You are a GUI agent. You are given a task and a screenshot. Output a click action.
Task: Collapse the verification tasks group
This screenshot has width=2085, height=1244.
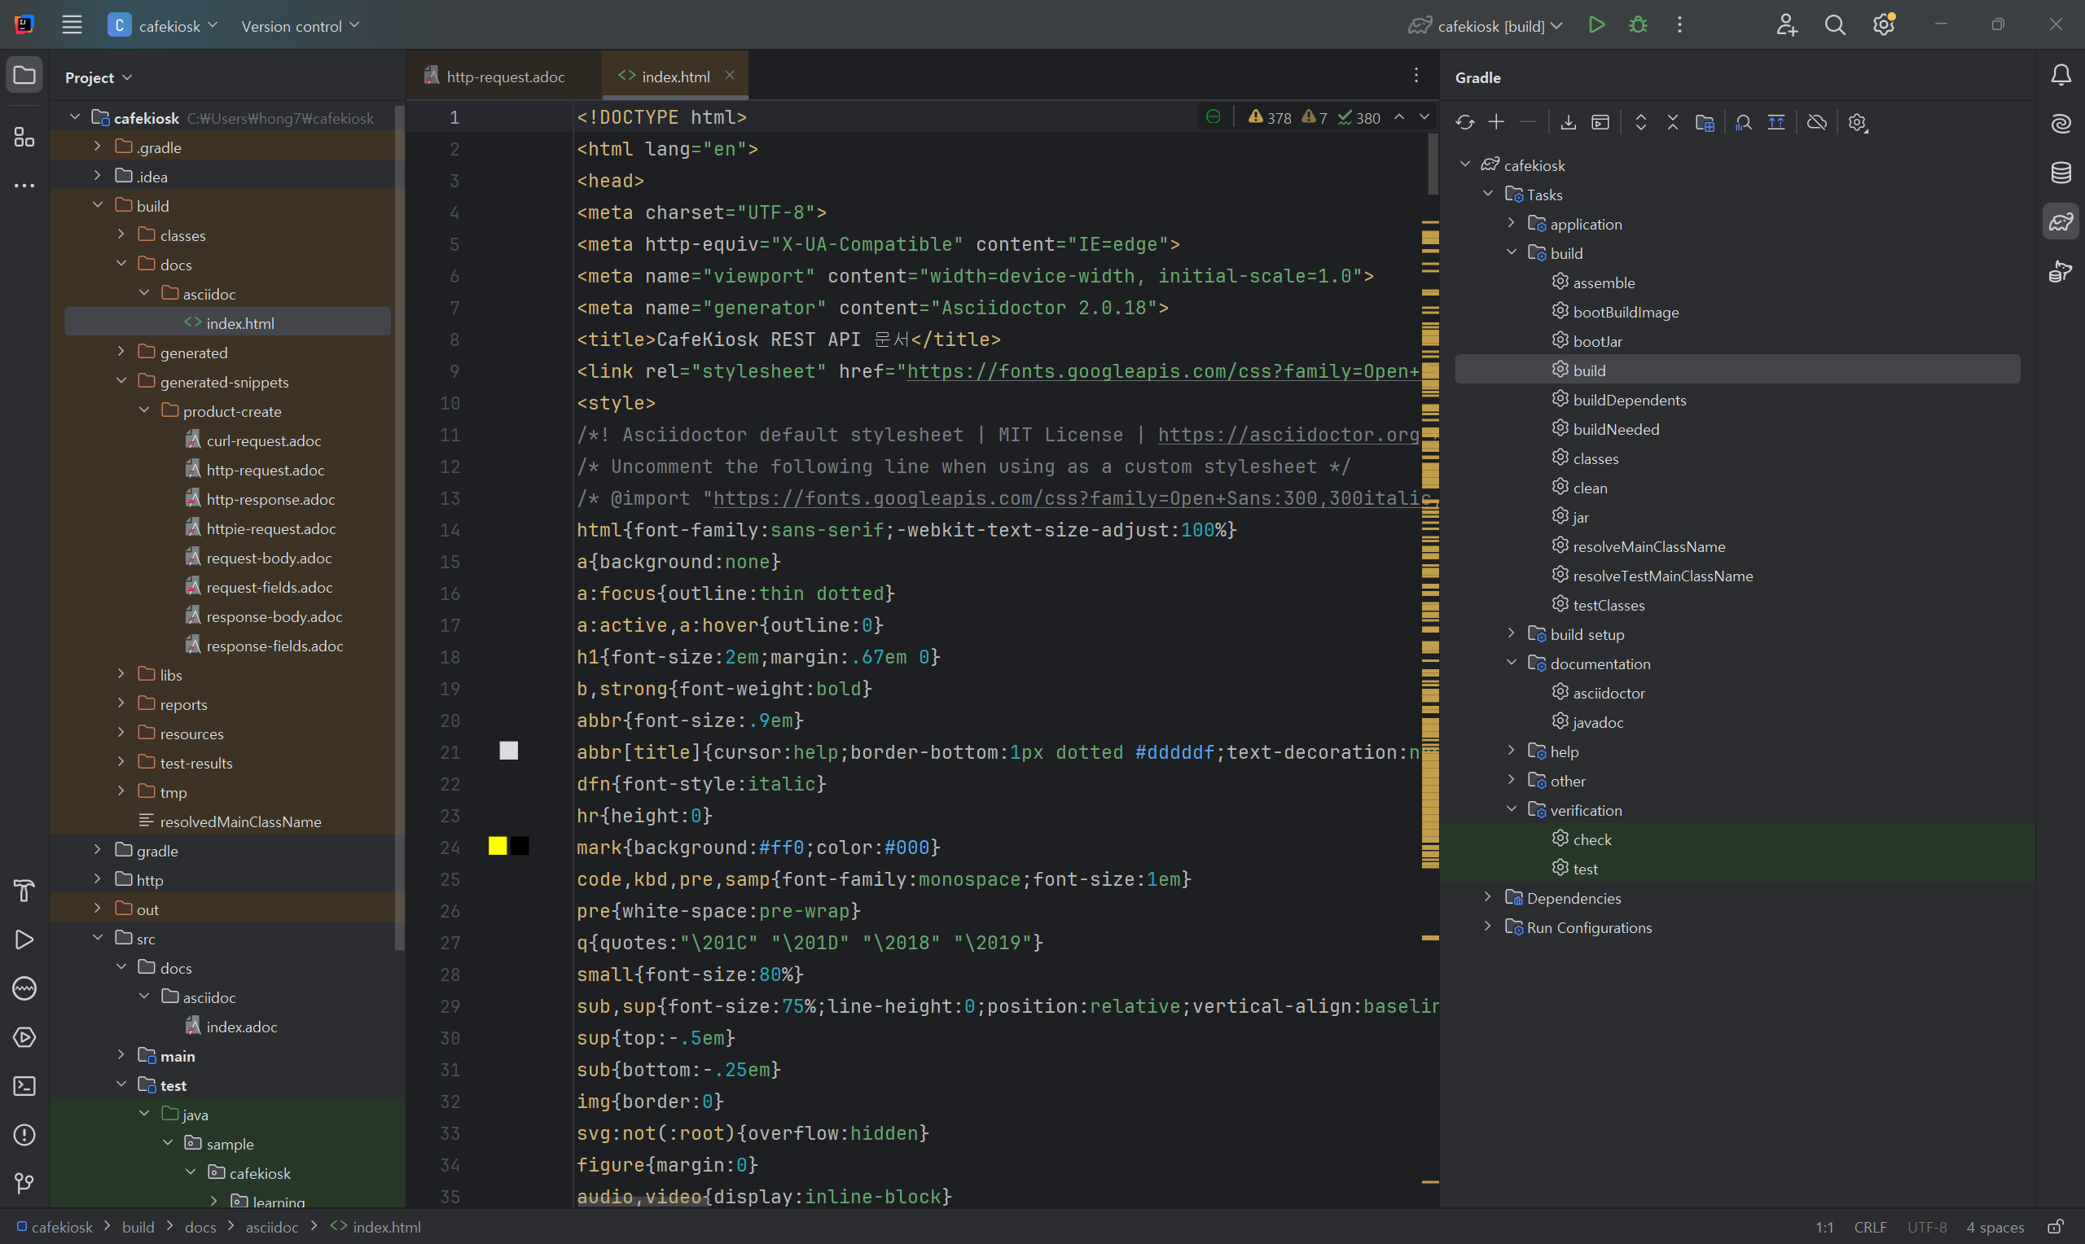click(x=1511, y=809)
